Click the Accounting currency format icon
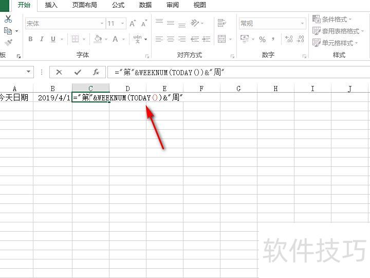 pos(245,39)
